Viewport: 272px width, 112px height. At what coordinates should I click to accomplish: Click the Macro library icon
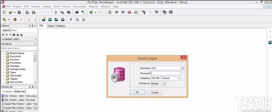coord(156,12)
